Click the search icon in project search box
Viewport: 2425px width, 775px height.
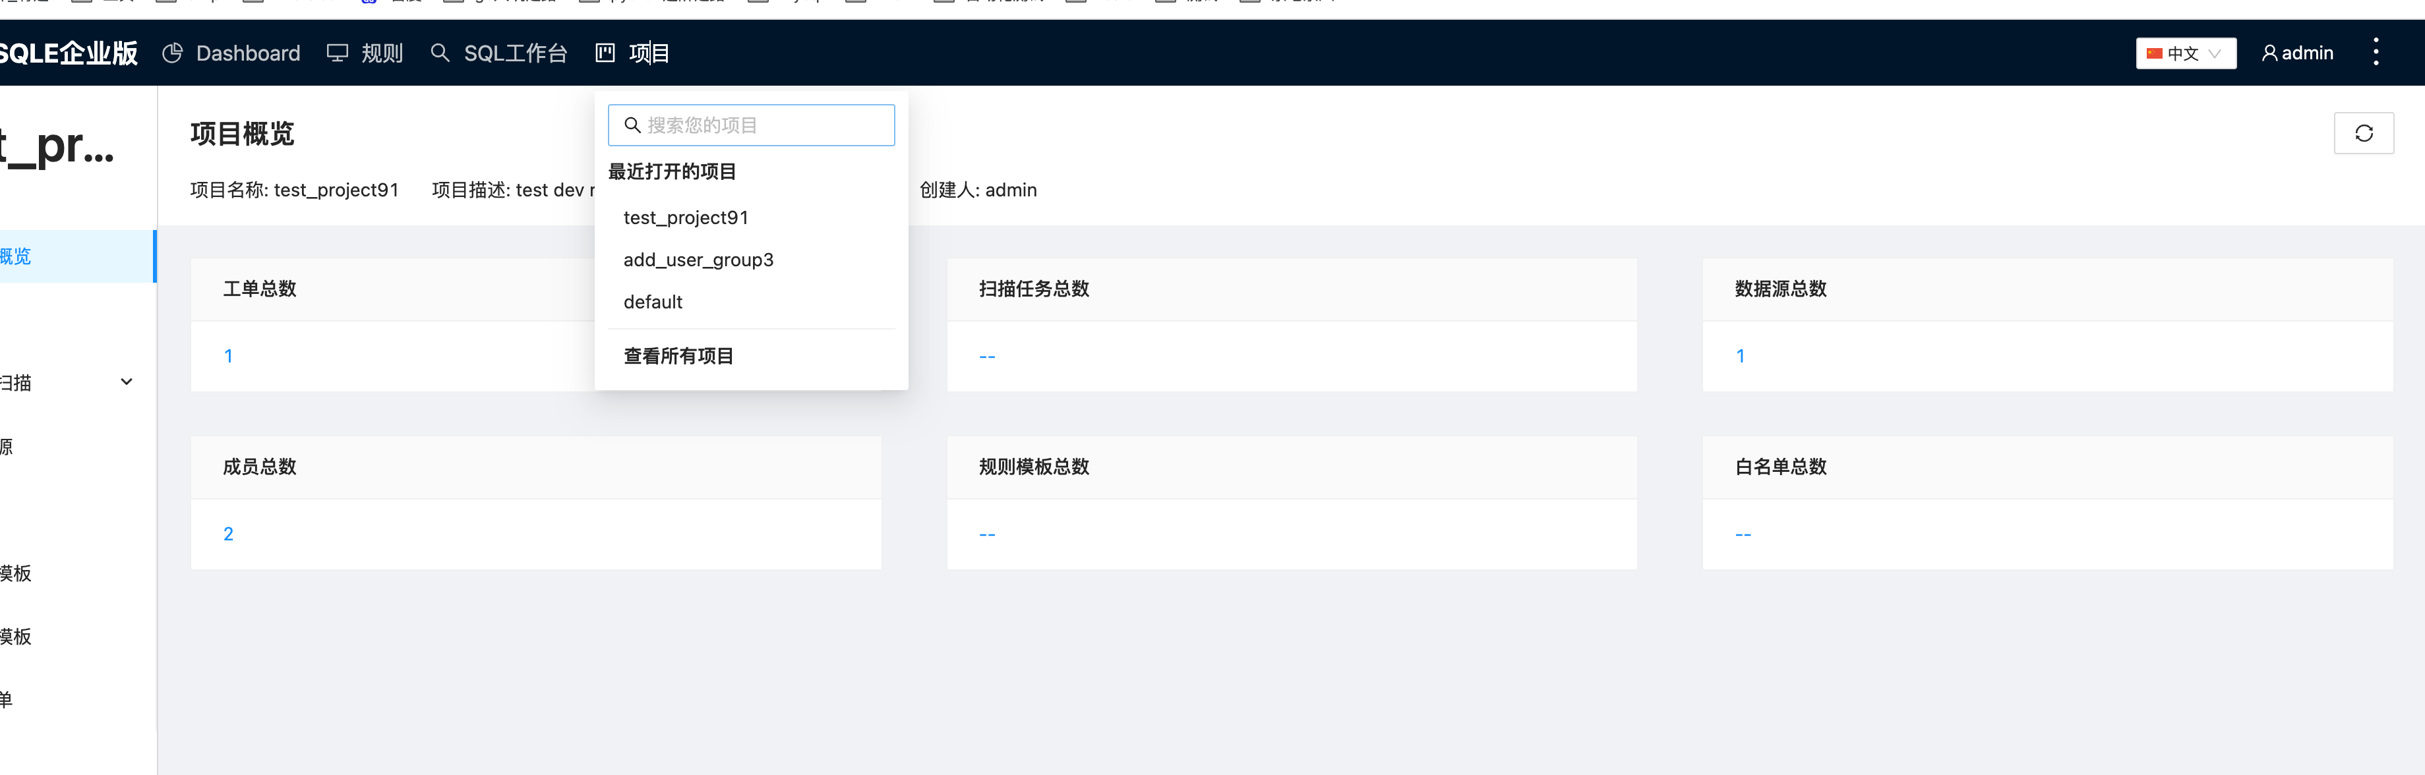point(632,125)
